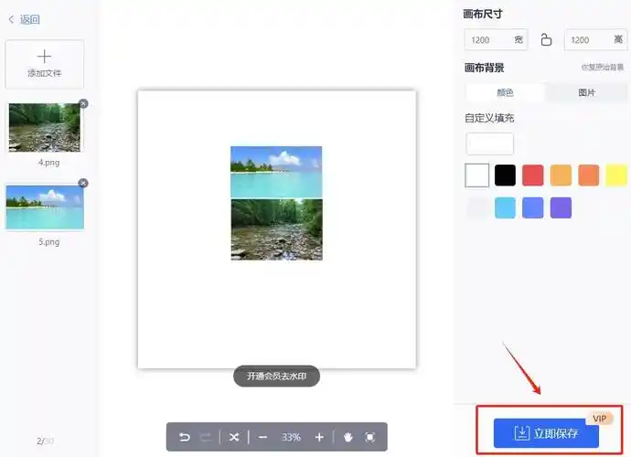Click the 33% zoom value
The height and width of the screenshot is (457, 631).
click(291, 437)
